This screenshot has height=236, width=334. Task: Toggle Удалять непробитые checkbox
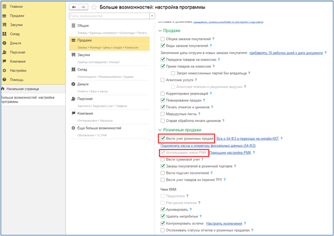coord(163,216)
